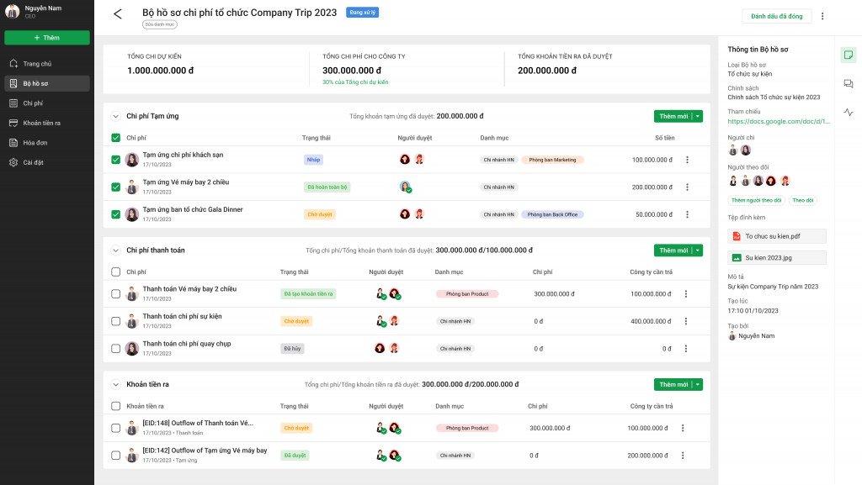
Task: Open Thêm mới dropdown arrow in Khoản tiền ra
Action: pyautogui.click(x=698, y=385)
